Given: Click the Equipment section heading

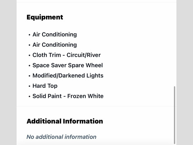Looking at the screenshot, I should point(45,17).
